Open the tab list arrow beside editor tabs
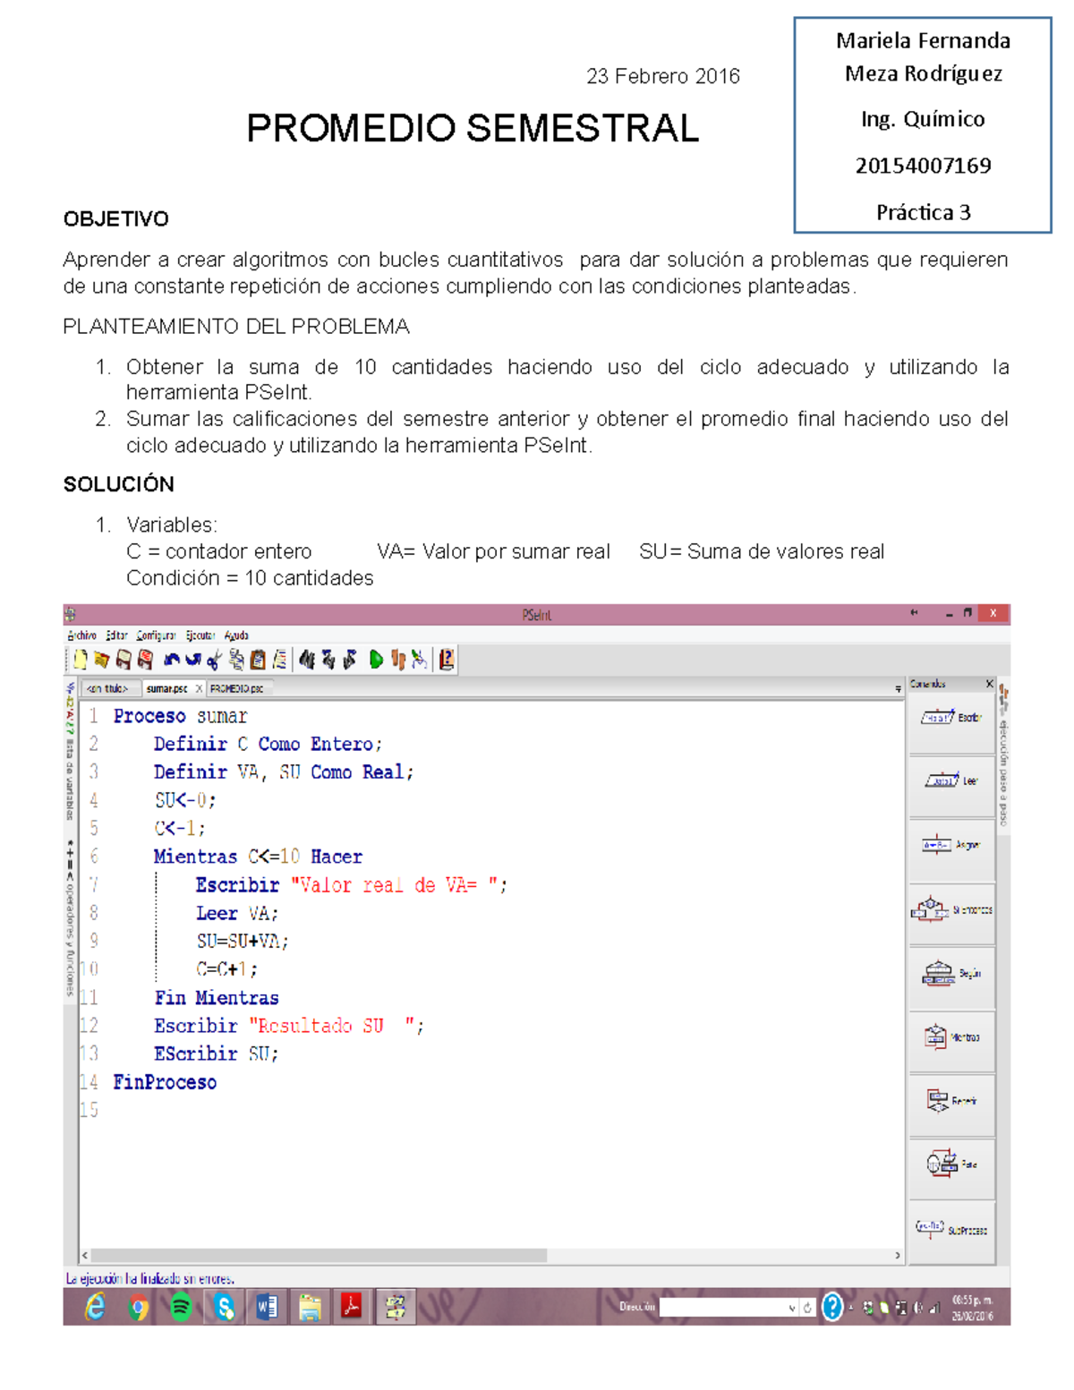The image size is (1074, 1390). pos(897,689)
